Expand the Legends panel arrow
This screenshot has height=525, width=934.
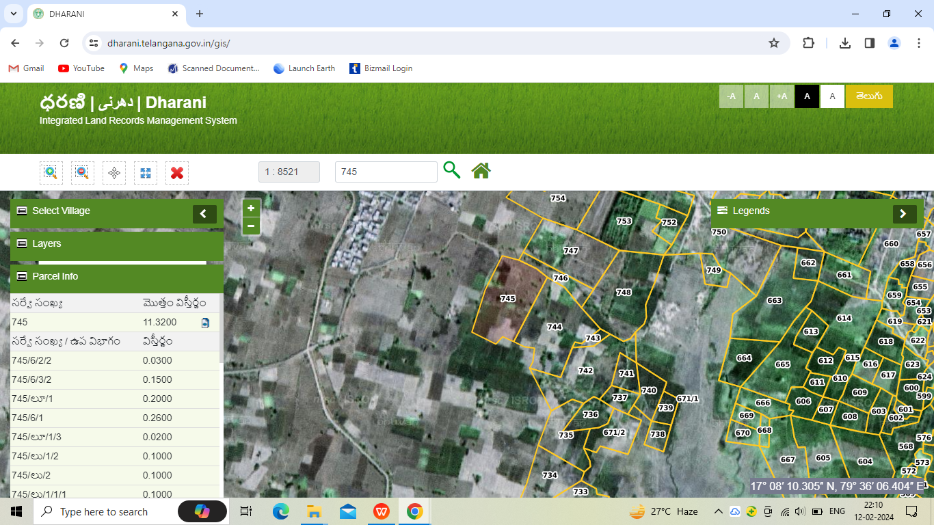coord(904,214)
